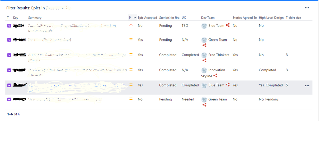
Task: Click red share icon beside Innovation Skyline
Action: 215,76
